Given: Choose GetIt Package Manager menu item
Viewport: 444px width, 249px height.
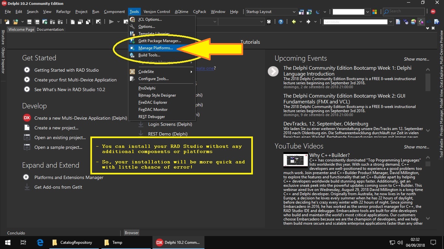Looking at the screenshot, I should pyautogui.click(x=162, y=41).
